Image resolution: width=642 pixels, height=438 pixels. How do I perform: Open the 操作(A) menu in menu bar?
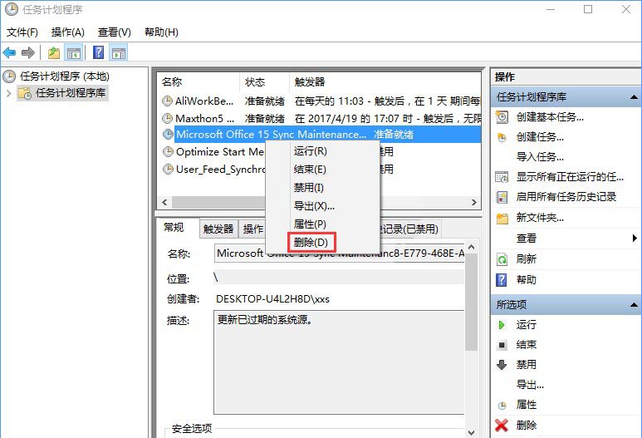(x=67, y=32)
